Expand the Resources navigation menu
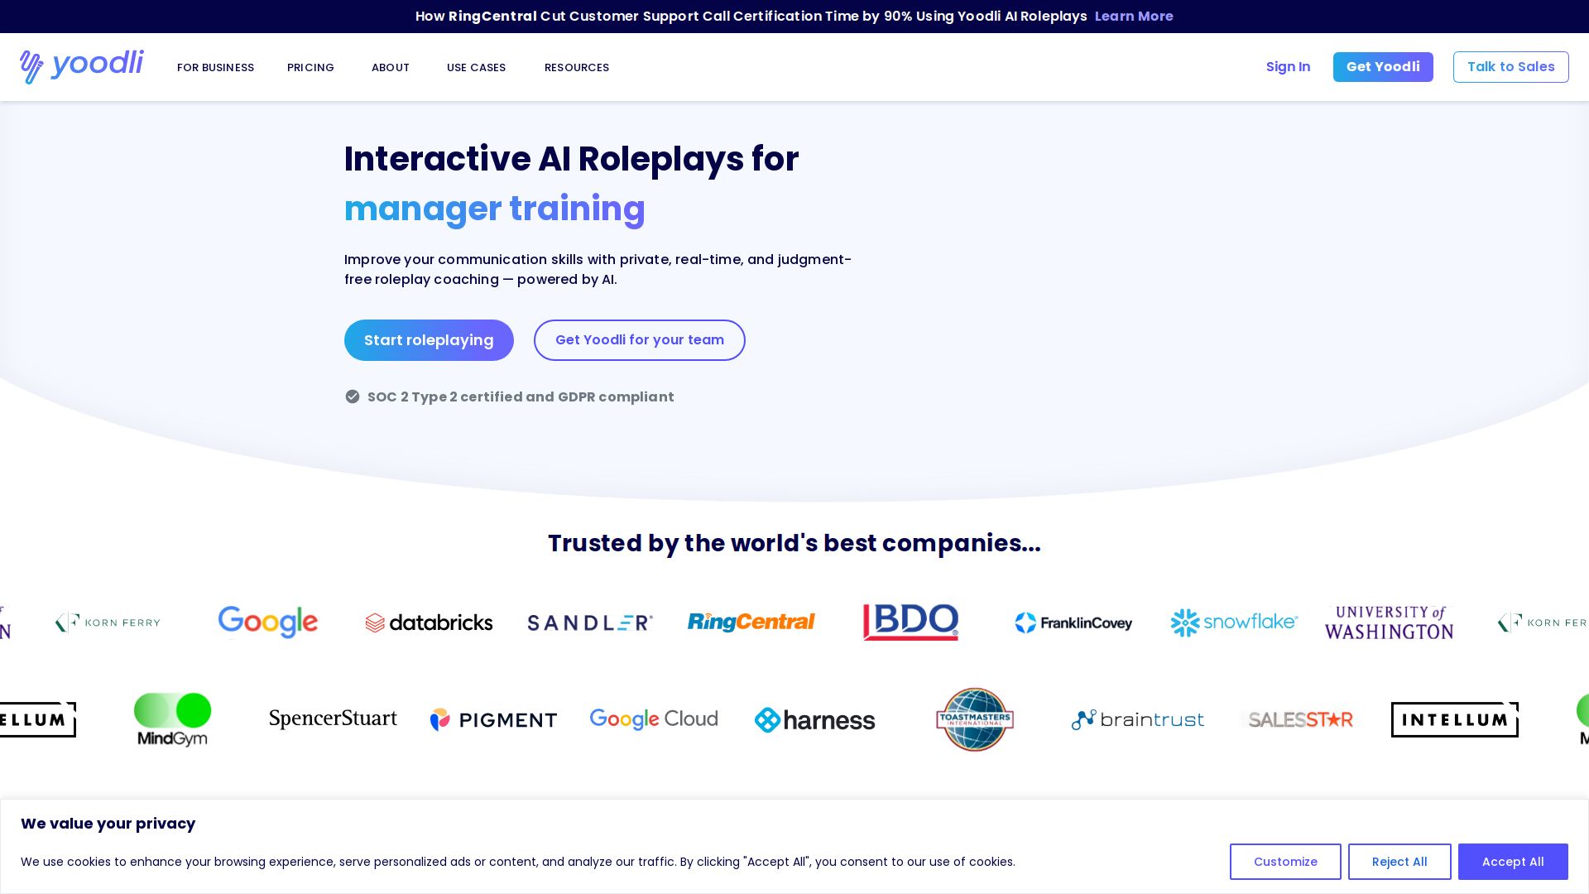Screen dimensions: 1589x894 pos(576,68)
